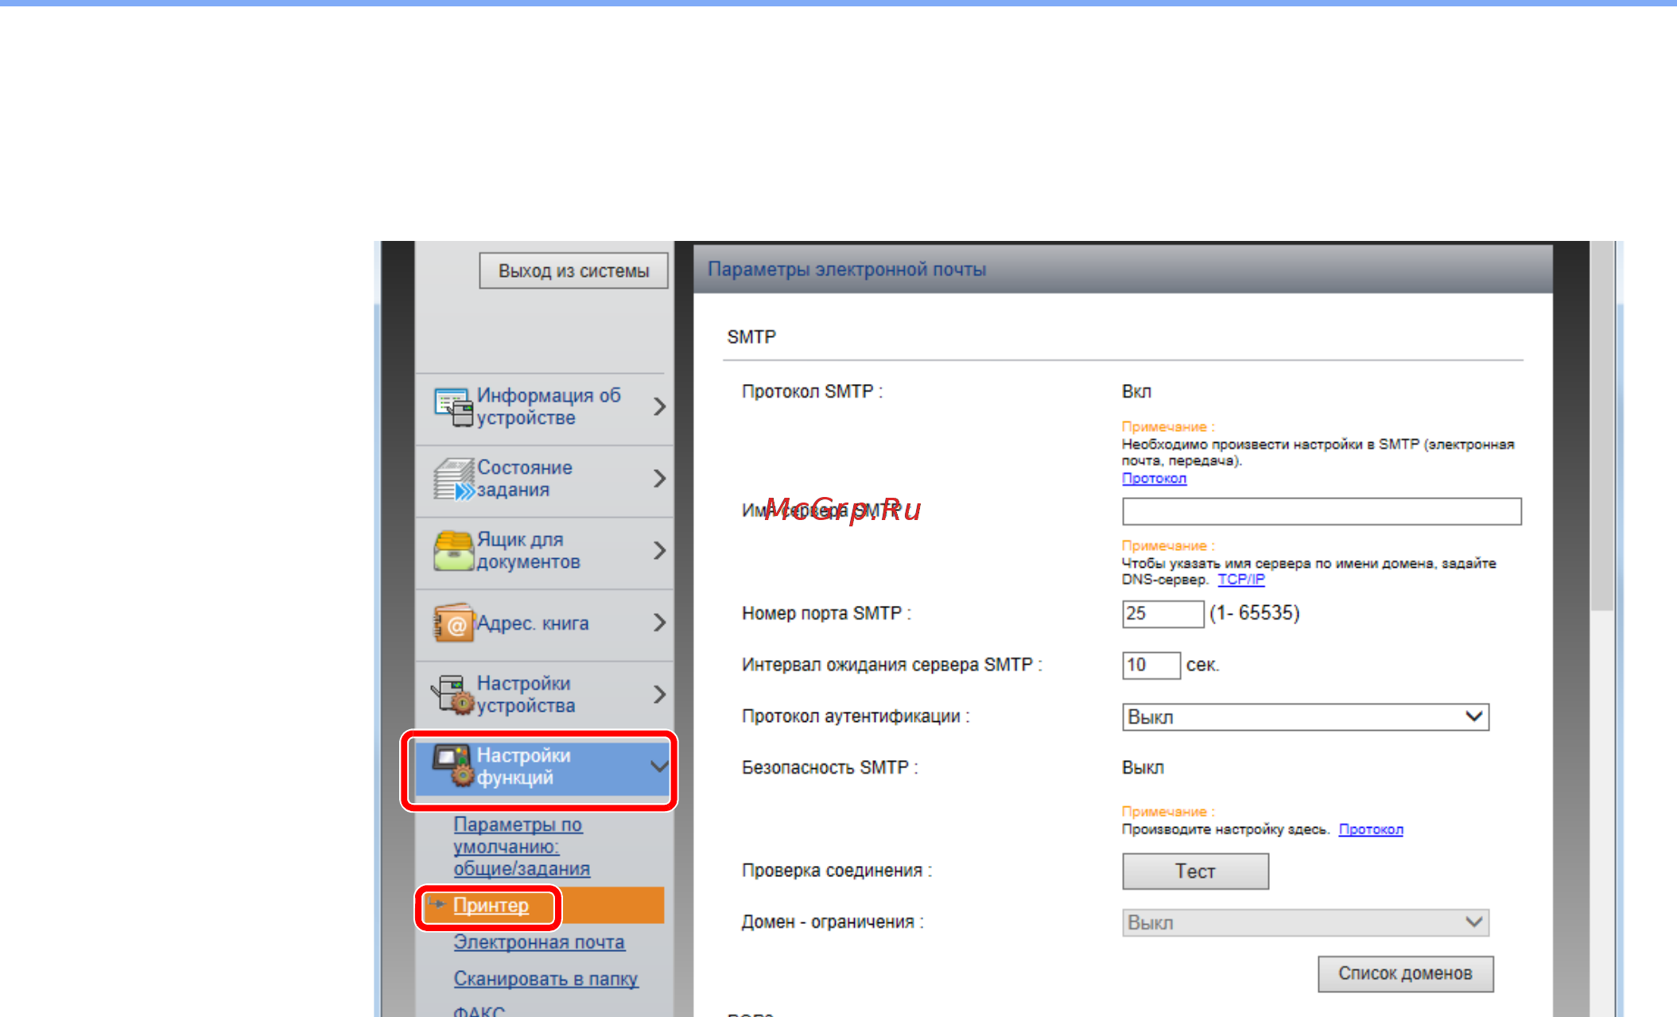Click the Job Status papers icon
Screen dimensions: 1677x1017
click(x=453, y=479)
